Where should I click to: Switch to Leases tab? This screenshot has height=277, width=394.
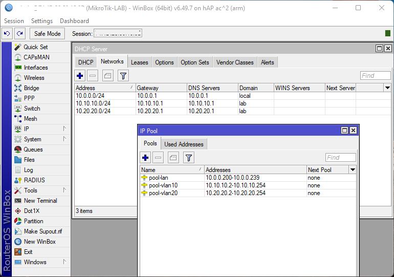(x=140, y=62)
